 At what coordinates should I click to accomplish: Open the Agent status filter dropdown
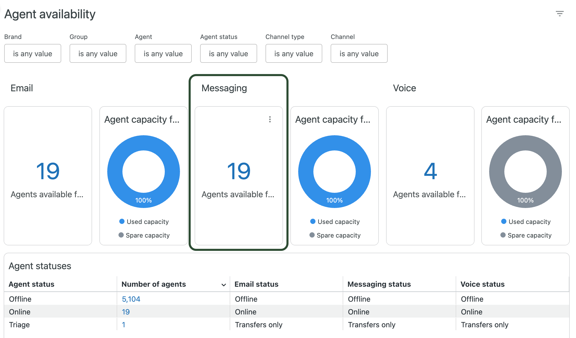tap(228, 54)
